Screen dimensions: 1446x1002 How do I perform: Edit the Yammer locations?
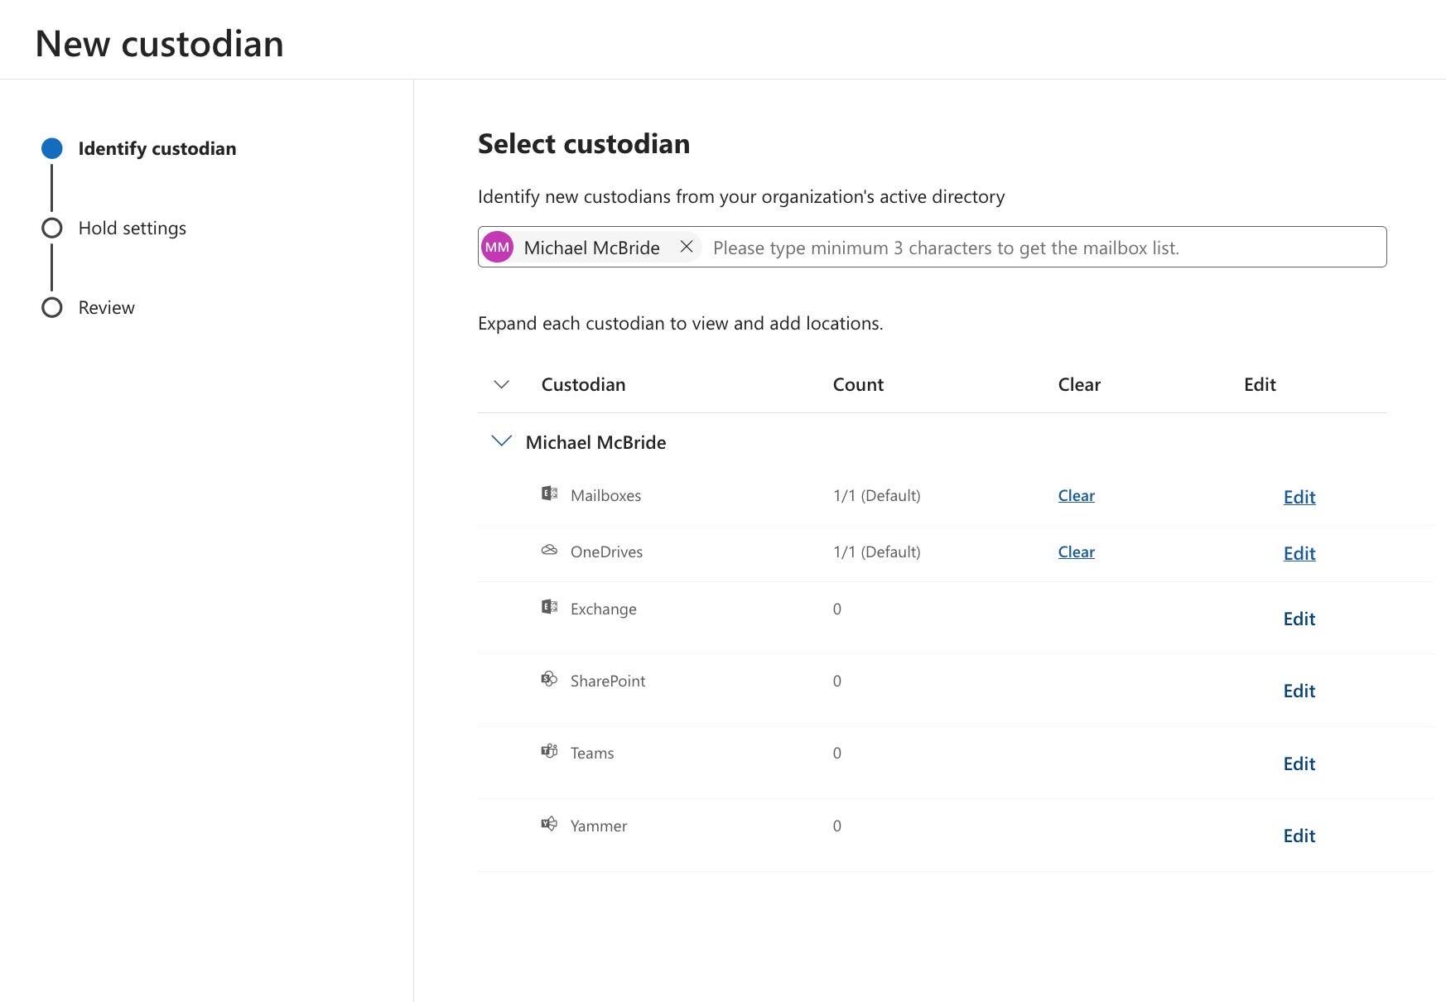[x=1299, y=836]
